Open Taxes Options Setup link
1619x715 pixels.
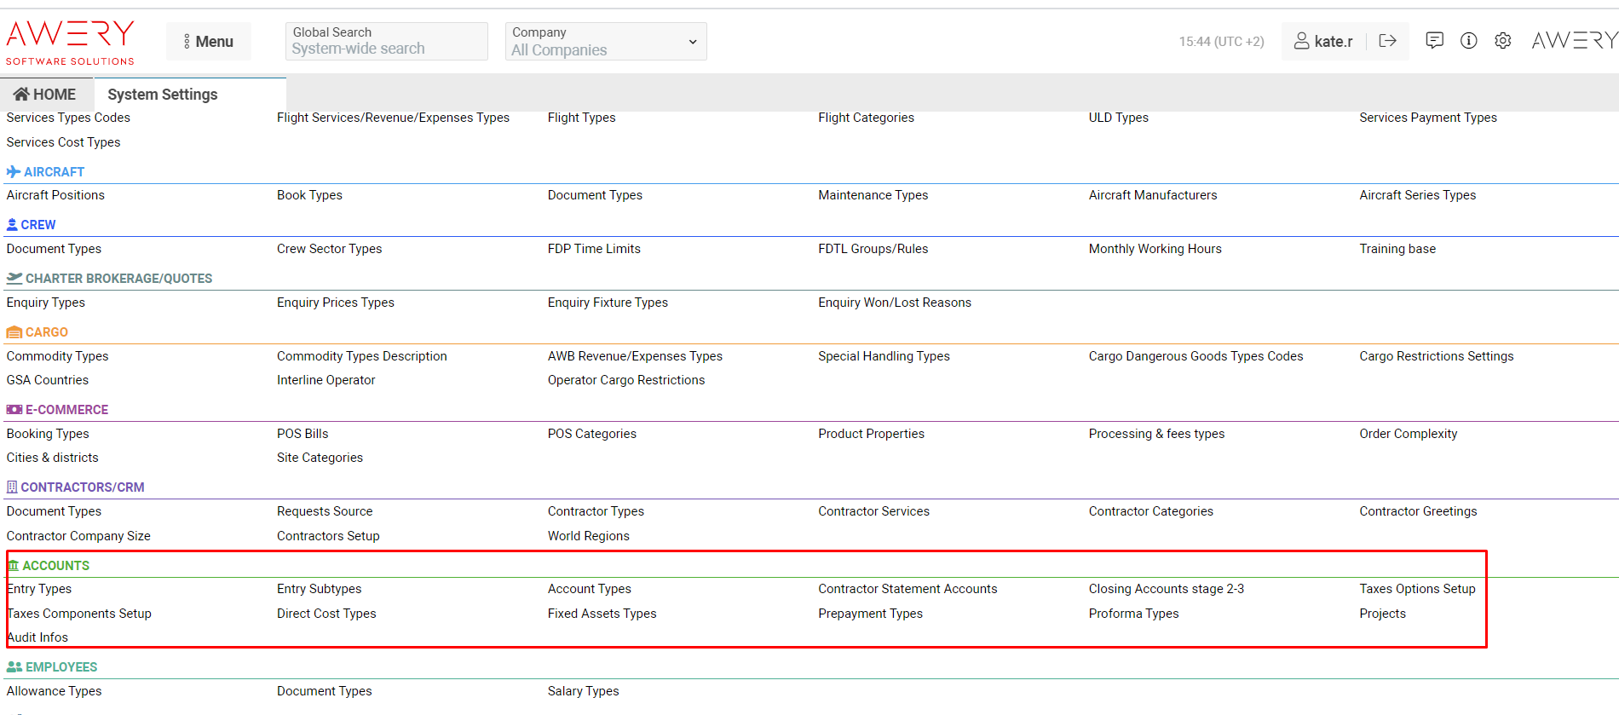point(1416,589)
